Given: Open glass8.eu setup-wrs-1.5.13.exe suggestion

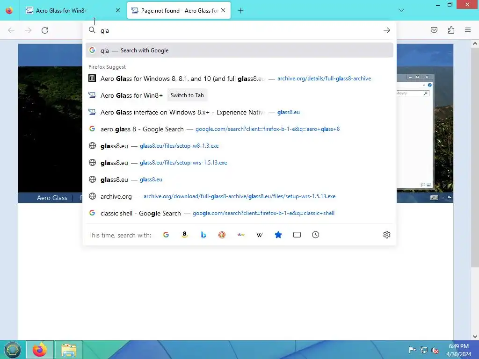Looking at the screenshot, I should point(239,163).
